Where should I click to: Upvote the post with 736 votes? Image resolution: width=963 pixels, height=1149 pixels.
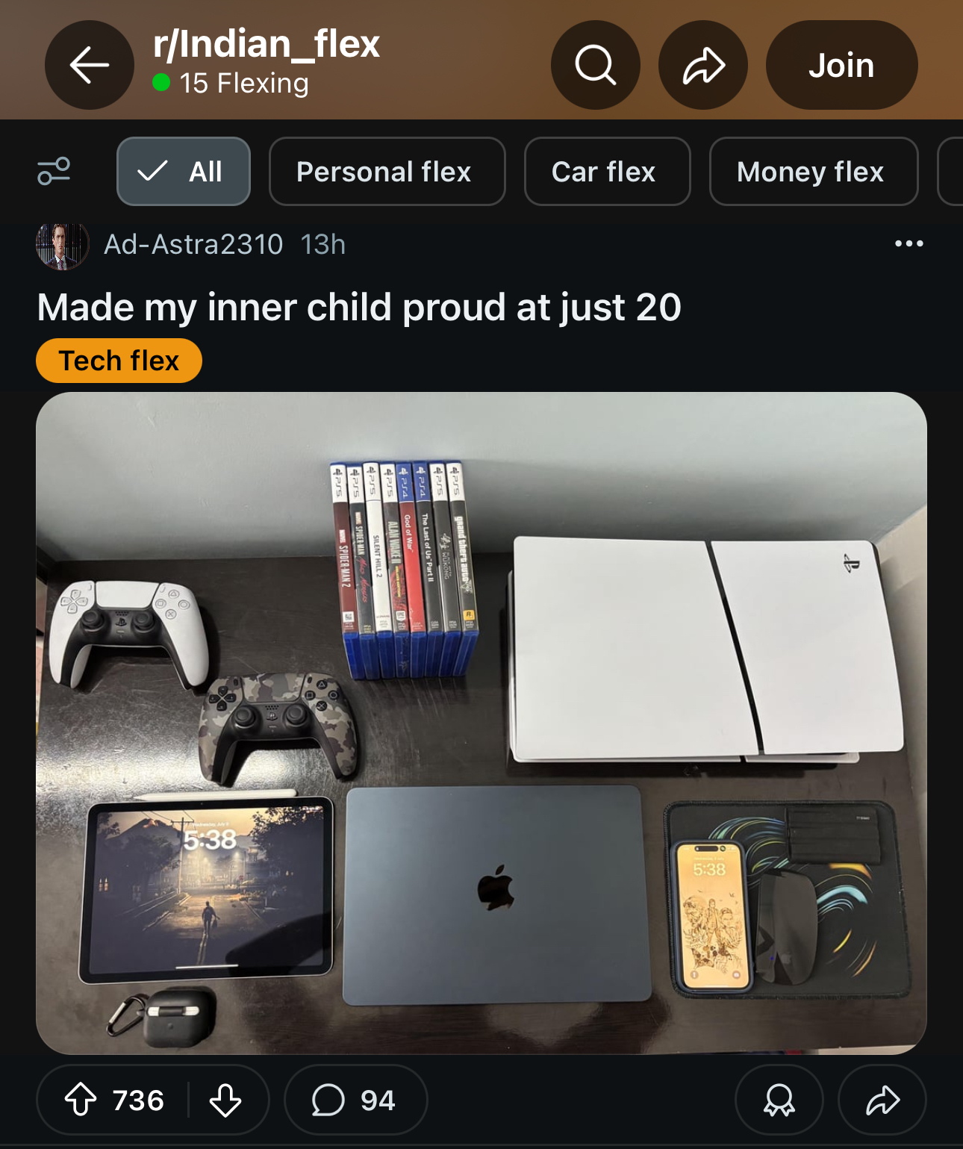coord(81,1100)
